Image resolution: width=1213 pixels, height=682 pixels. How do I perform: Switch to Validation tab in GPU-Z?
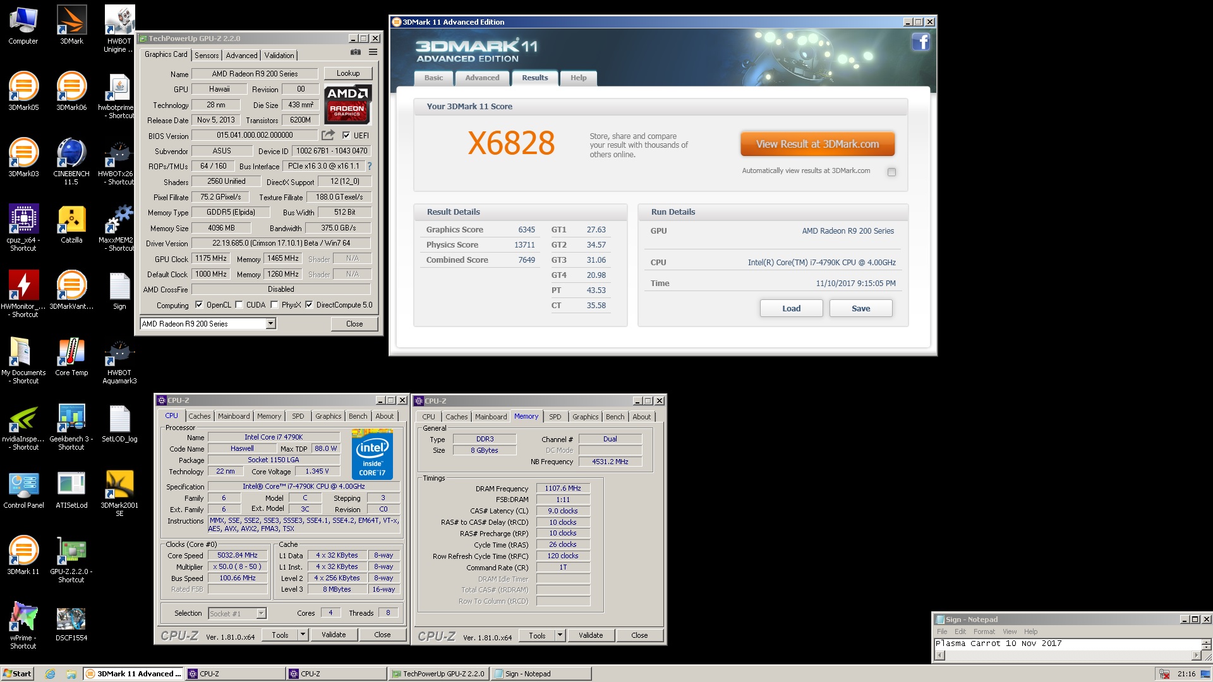[279, 56]
